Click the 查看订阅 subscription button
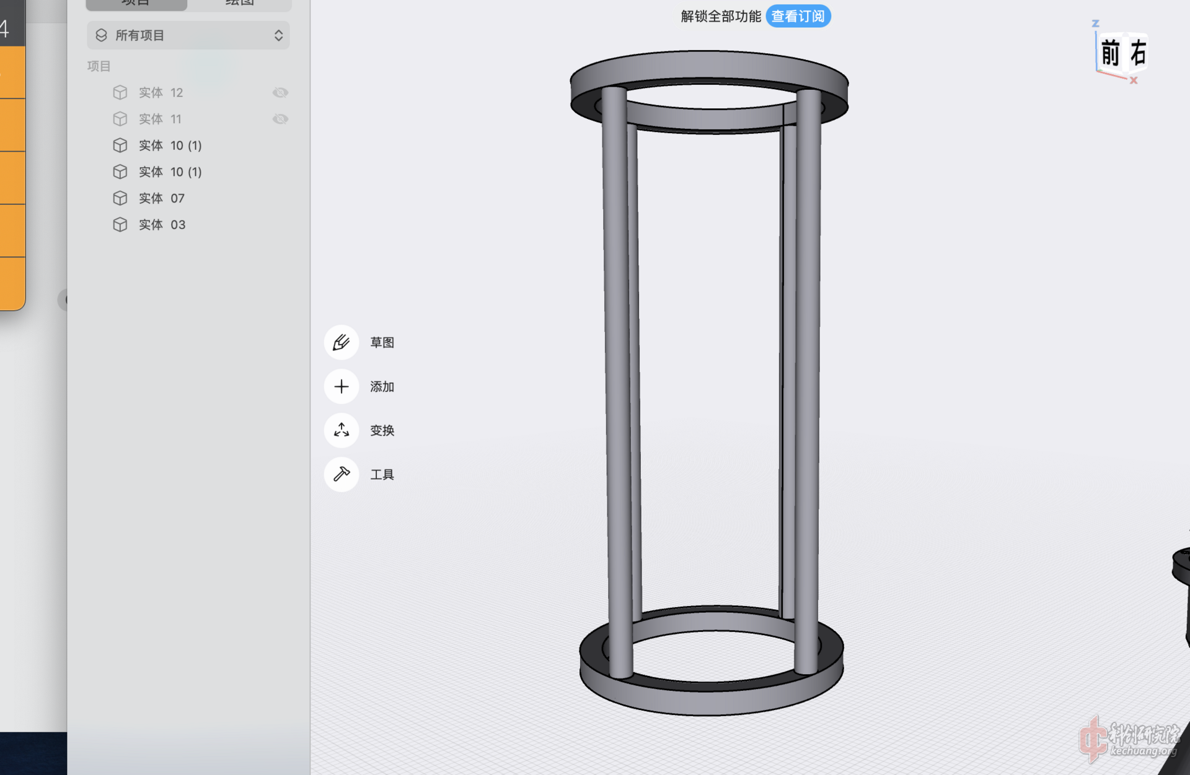The image size is (1190, 775). pyautogui.click(x=798, y=16)
